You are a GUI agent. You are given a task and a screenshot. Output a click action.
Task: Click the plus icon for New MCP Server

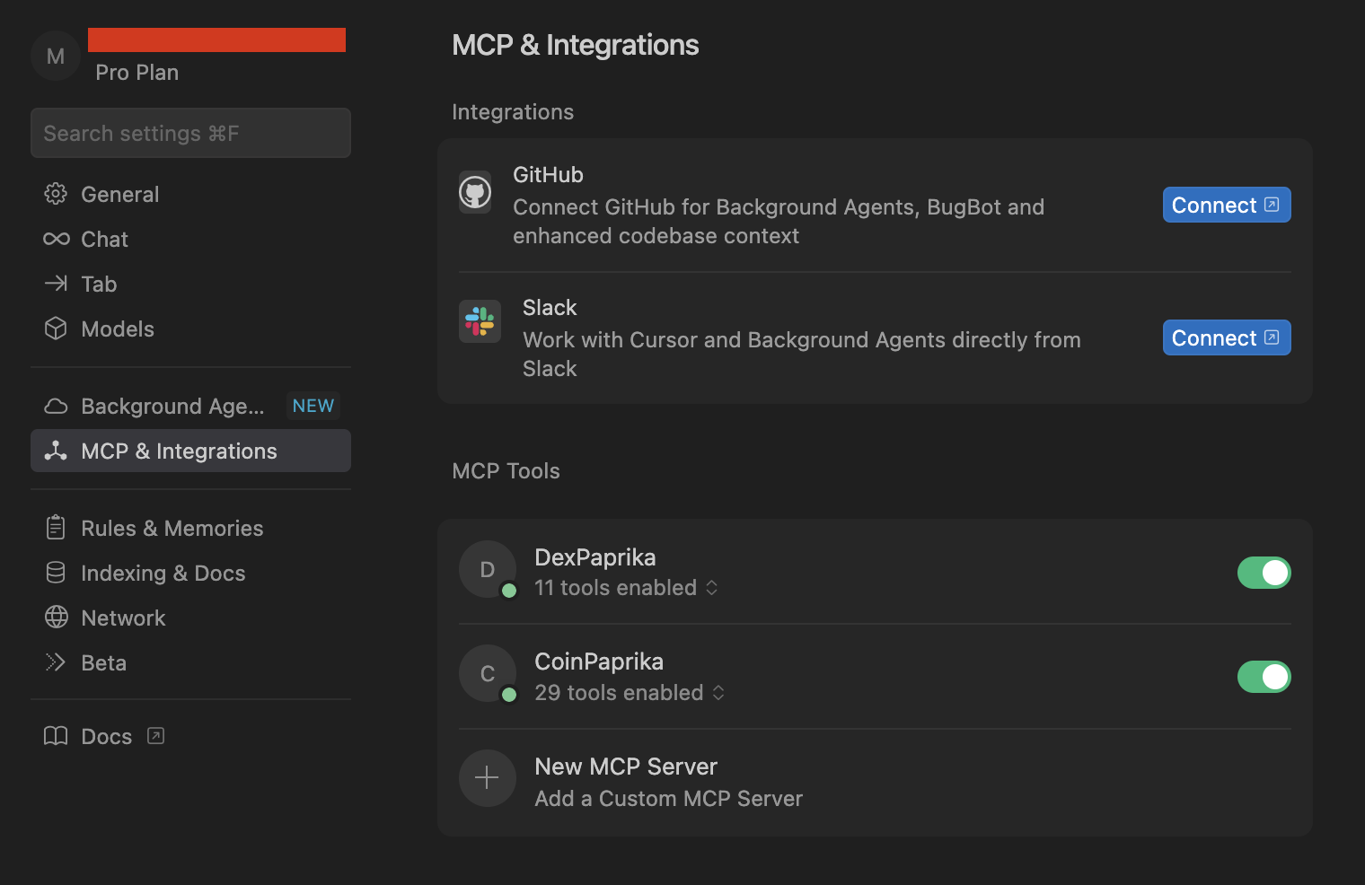[488, 778]
